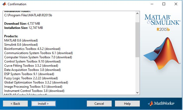This screenshot has height=110, width=183.
Task: Click the Download Size 4,737 MB line
Action: point(22,24)
